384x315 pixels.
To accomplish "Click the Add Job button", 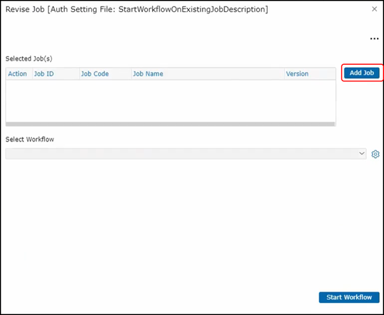I will coord(362,73).
